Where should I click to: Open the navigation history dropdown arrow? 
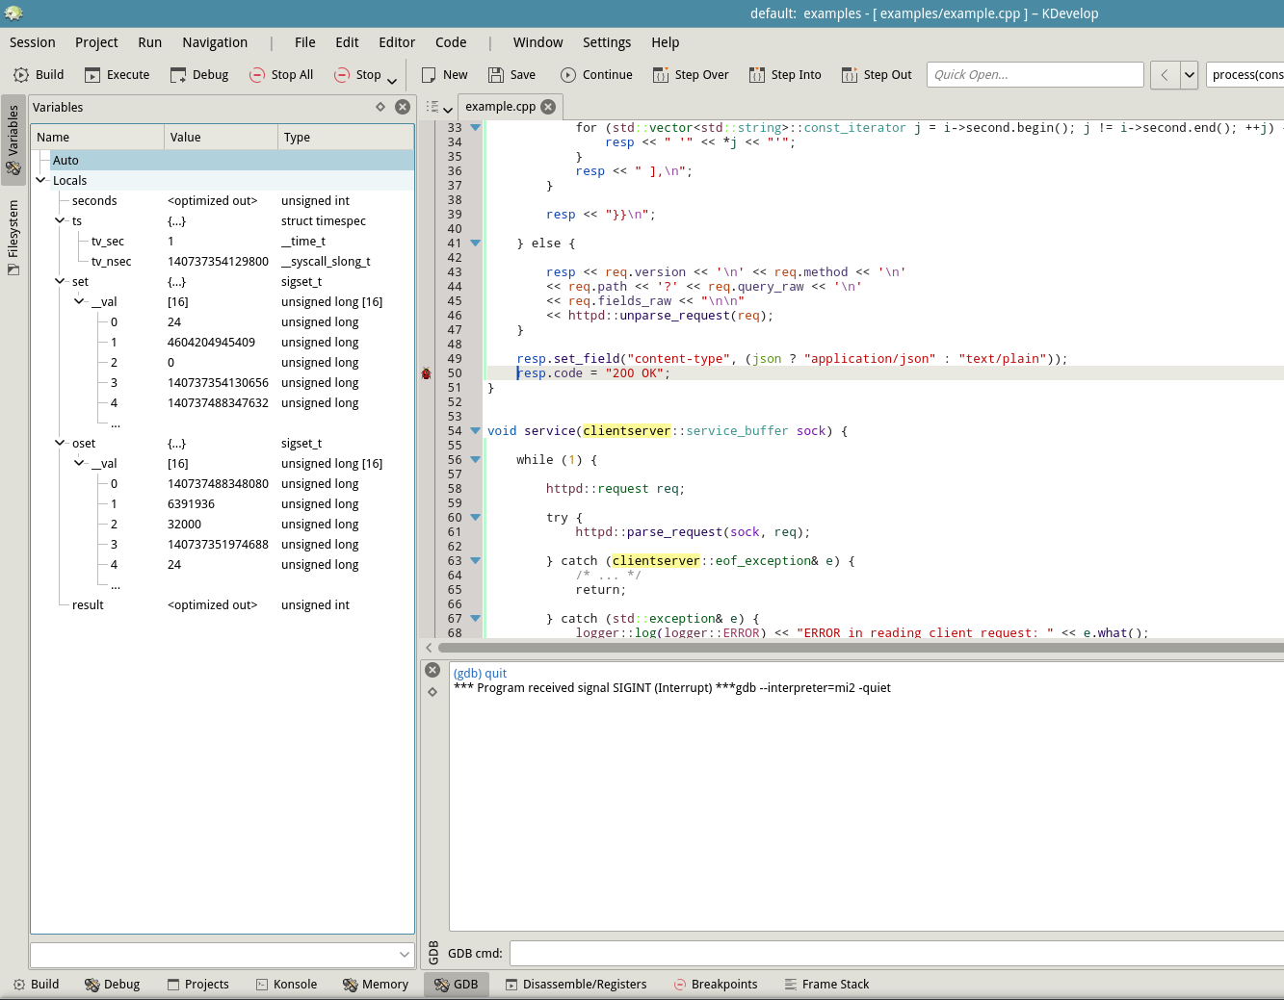click(1190, 75)
